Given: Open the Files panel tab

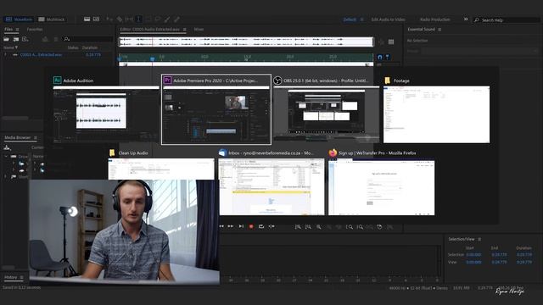Looking at the screenshot, I should (8, 30).
